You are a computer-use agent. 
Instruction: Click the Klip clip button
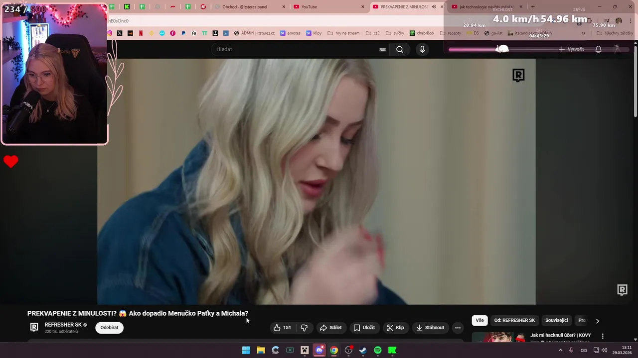(x=395, y=328)
